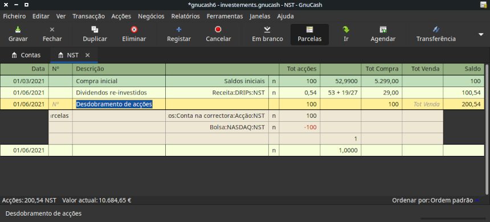Open the Ver menu
The height and width of the screenshot is (222, 490).
(x=61, y=17)
